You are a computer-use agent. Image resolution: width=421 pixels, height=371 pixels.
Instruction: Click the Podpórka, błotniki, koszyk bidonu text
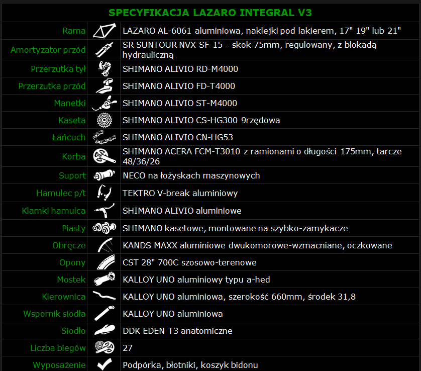click(190, 365)
